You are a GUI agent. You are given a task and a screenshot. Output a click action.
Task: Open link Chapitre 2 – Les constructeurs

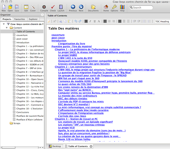tap(73, 67)
